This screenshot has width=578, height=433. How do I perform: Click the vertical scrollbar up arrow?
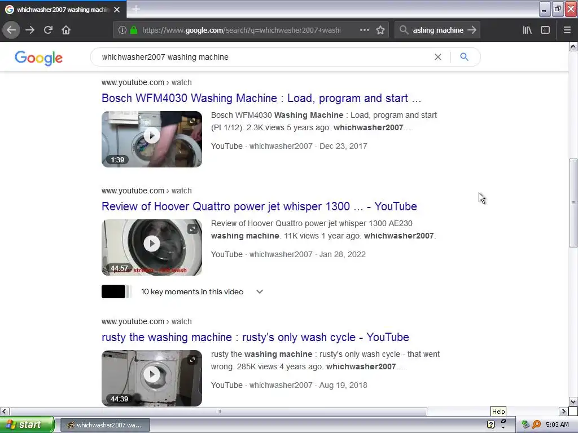pyautogui.click(x=573, y=46)
